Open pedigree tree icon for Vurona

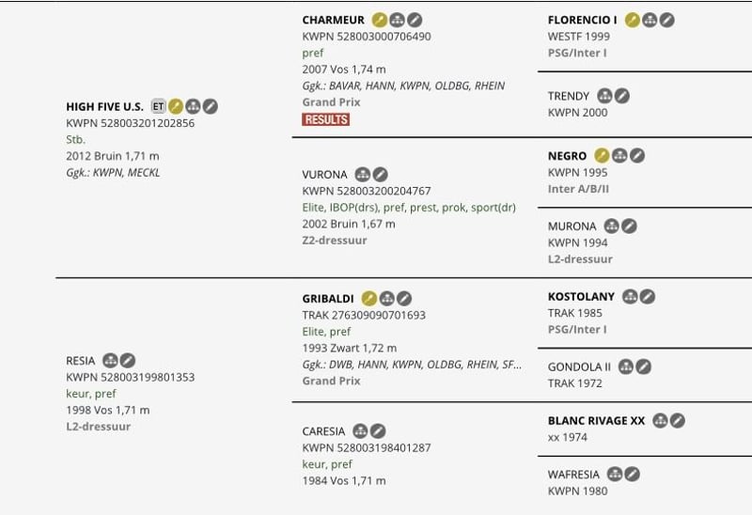click(x=362, y=175)
